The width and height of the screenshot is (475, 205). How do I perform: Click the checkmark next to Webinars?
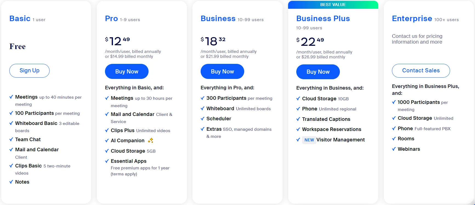[x=394, y=149]
